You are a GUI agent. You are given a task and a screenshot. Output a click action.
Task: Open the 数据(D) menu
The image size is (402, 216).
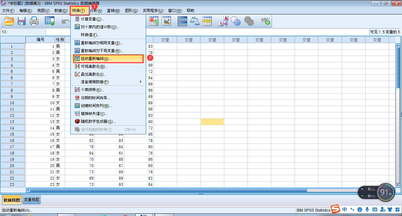(x=61, y=10)
